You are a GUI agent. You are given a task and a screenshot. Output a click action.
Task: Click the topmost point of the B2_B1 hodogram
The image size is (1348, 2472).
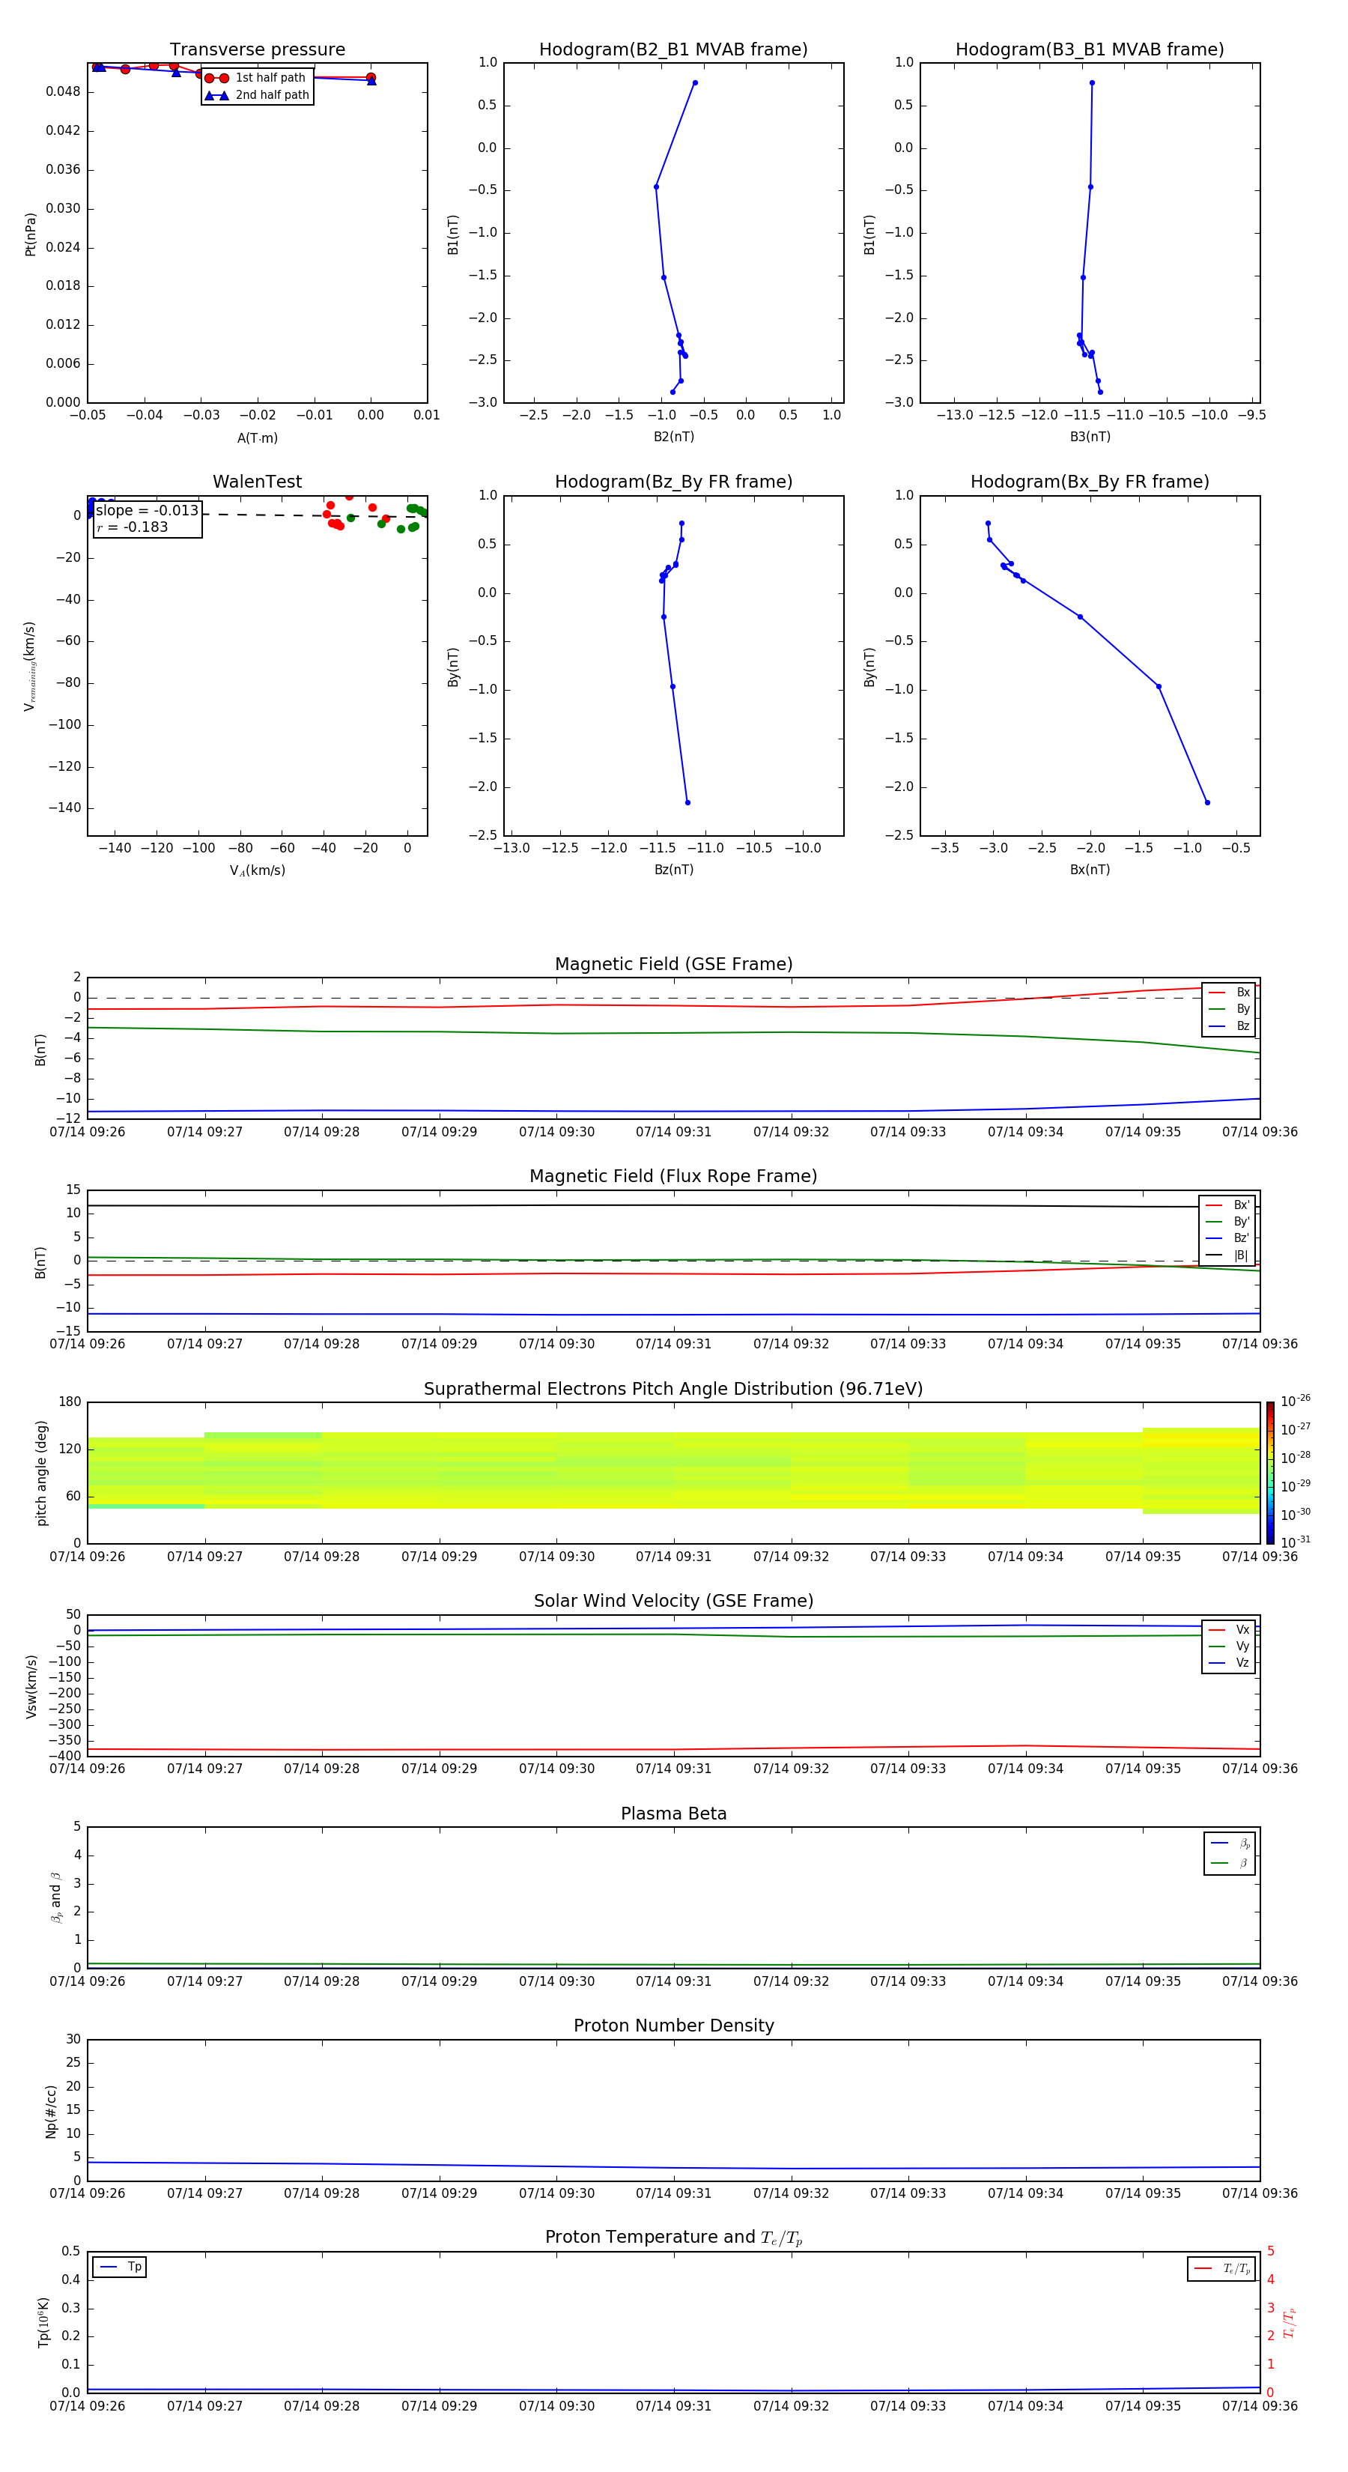click(695, 82)
